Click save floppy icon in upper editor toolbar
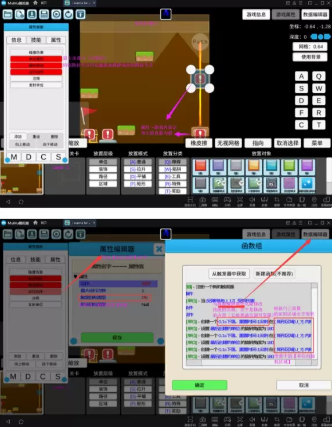Image resolution: width=332 pixels, height=427 pixels. [44, 14]
